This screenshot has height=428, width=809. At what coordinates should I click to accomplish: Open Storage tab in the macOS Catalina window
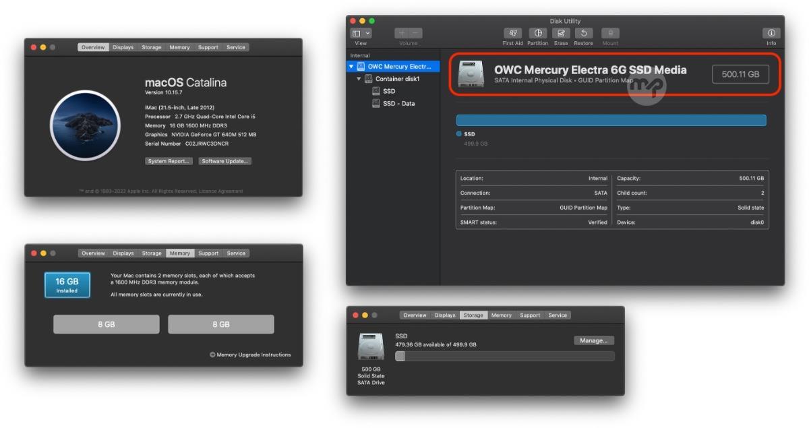tap(152, 47)
